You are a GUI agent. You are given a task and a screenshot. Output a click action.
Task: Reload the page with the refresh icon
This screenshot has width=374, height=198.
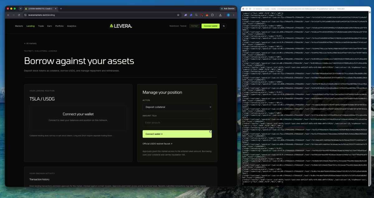point(19,15)
